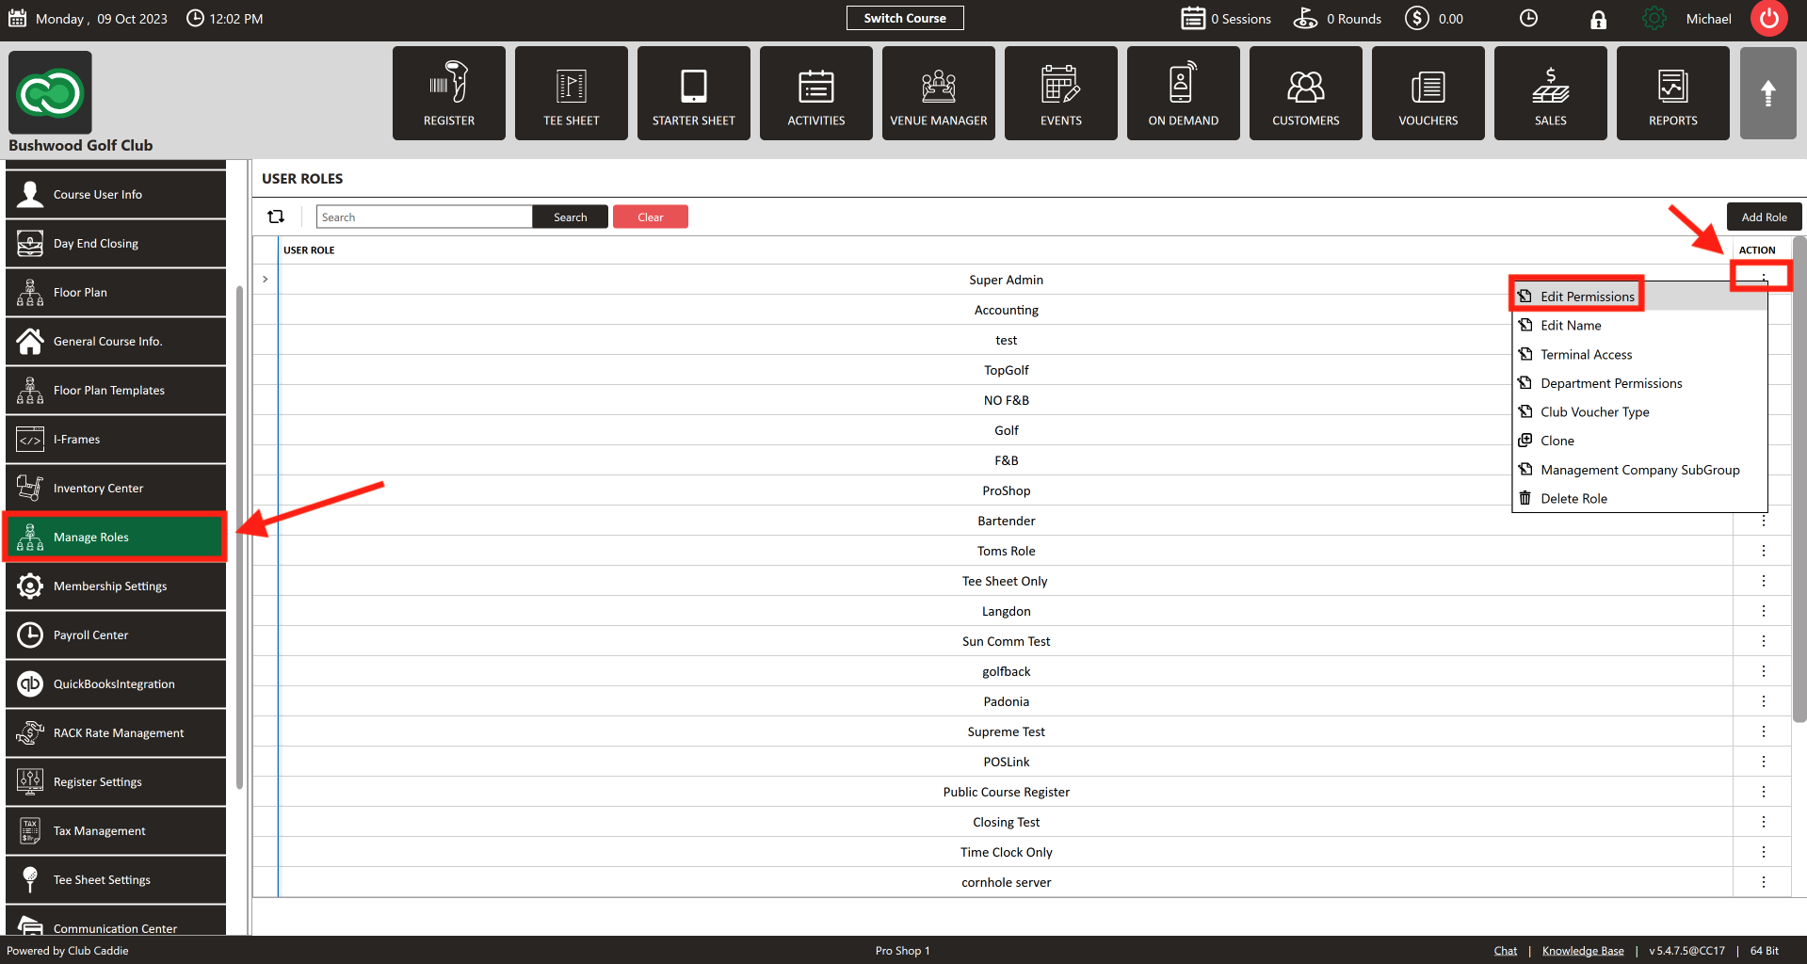Open action menu for golfback role
The height and width of the screenshot is (964, 1807).
1764,671
